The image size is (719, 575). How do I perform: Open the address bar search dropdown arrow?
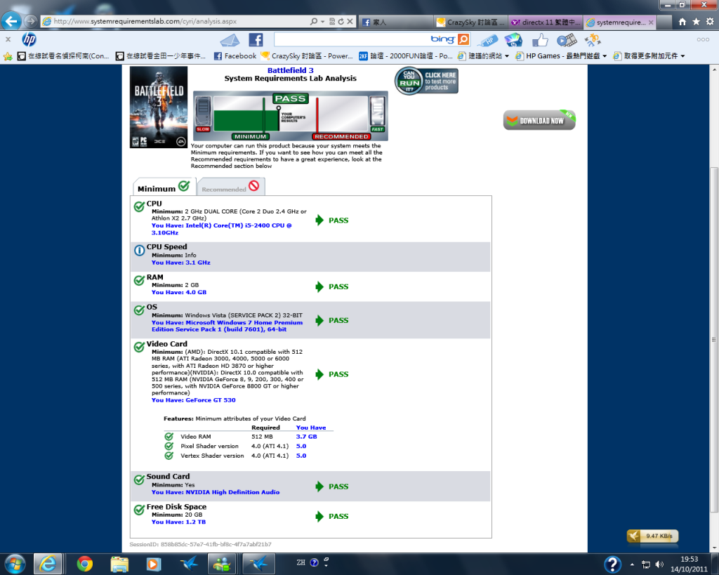click(x=321, y=22)
